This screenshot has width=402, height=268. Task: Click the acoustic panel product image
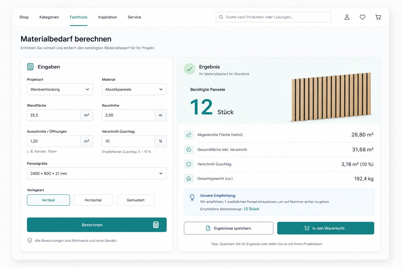coord(331,97)
